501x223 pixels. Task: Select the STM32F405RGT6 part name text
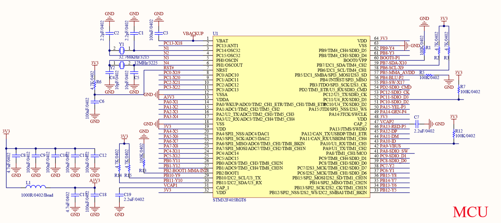(230, 200)
